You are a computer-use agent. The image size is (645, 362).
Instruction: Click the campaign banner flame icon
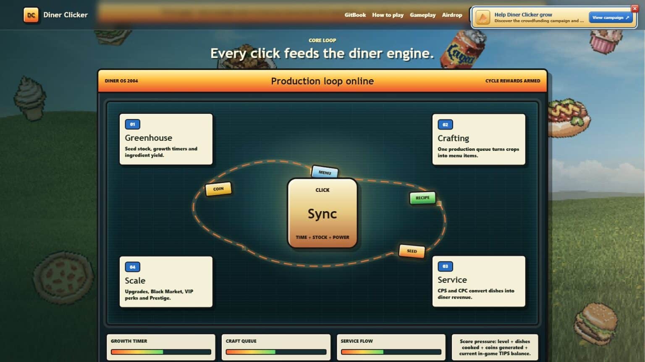[483, 18]
